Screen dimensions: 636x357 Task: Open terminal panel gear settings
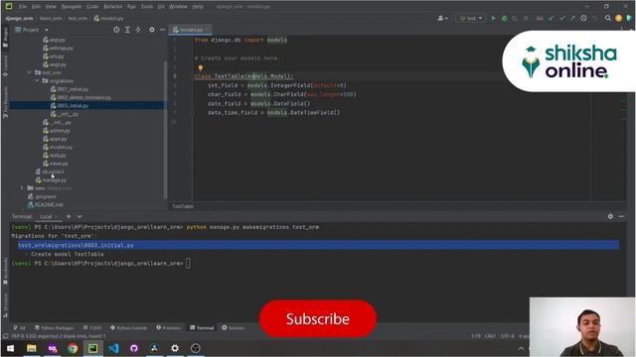[610, 216]
